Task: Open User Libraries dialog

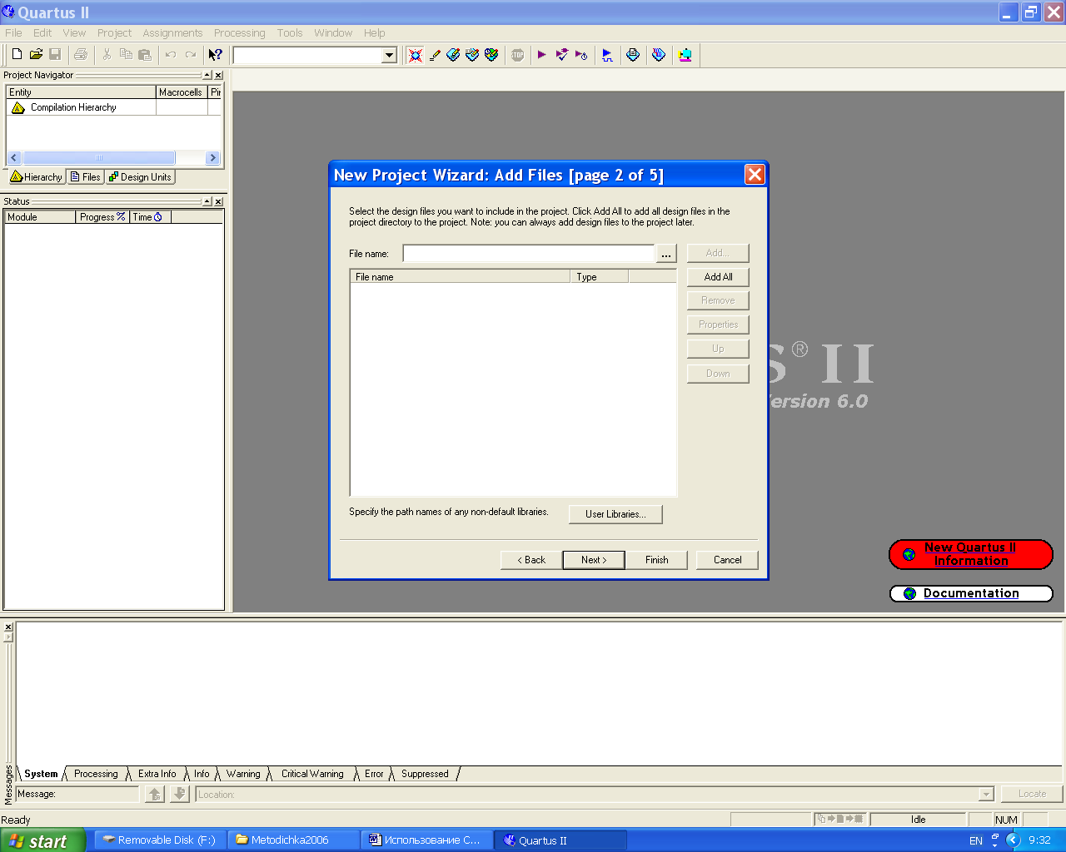Action: (x=615, y=514)
